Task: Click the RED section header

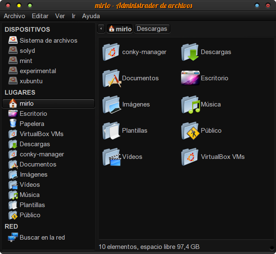Action: point(11,226)
